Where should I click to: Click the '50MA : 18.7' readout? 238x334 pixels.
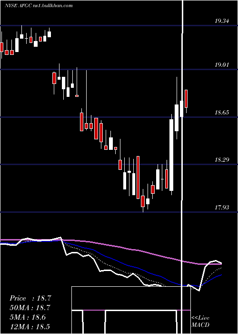pyautogui.click(x=30, y=308)
